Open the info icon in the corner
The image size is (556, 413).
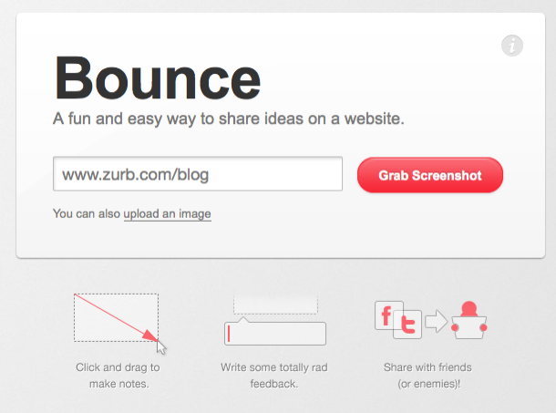511,46
